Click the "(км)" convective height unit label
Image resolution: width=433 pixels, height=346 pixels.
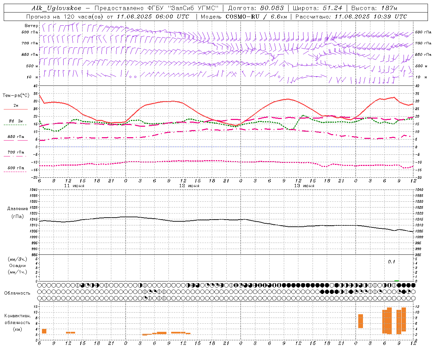18,329
